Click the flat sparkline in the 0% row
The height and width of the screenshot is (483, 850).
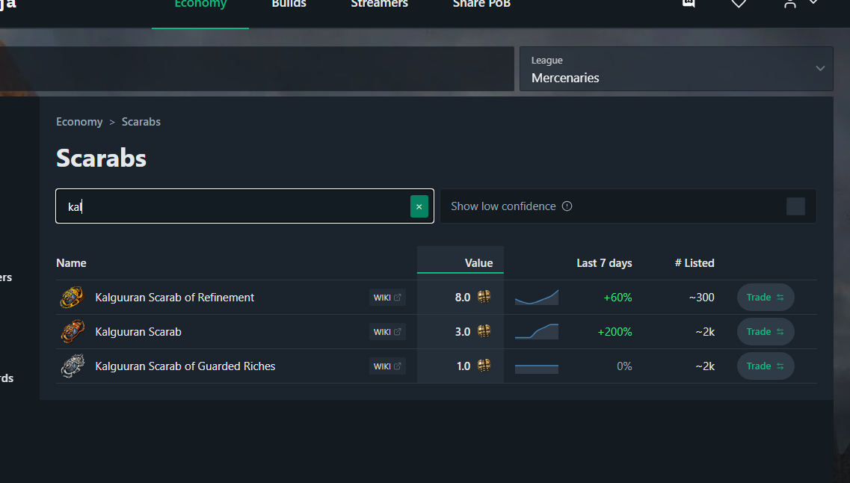point(537,369)
